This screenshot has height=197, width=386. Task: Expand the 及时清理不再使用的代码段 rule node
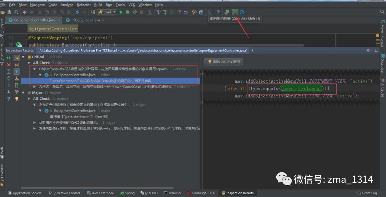click(x=34, y=122)
